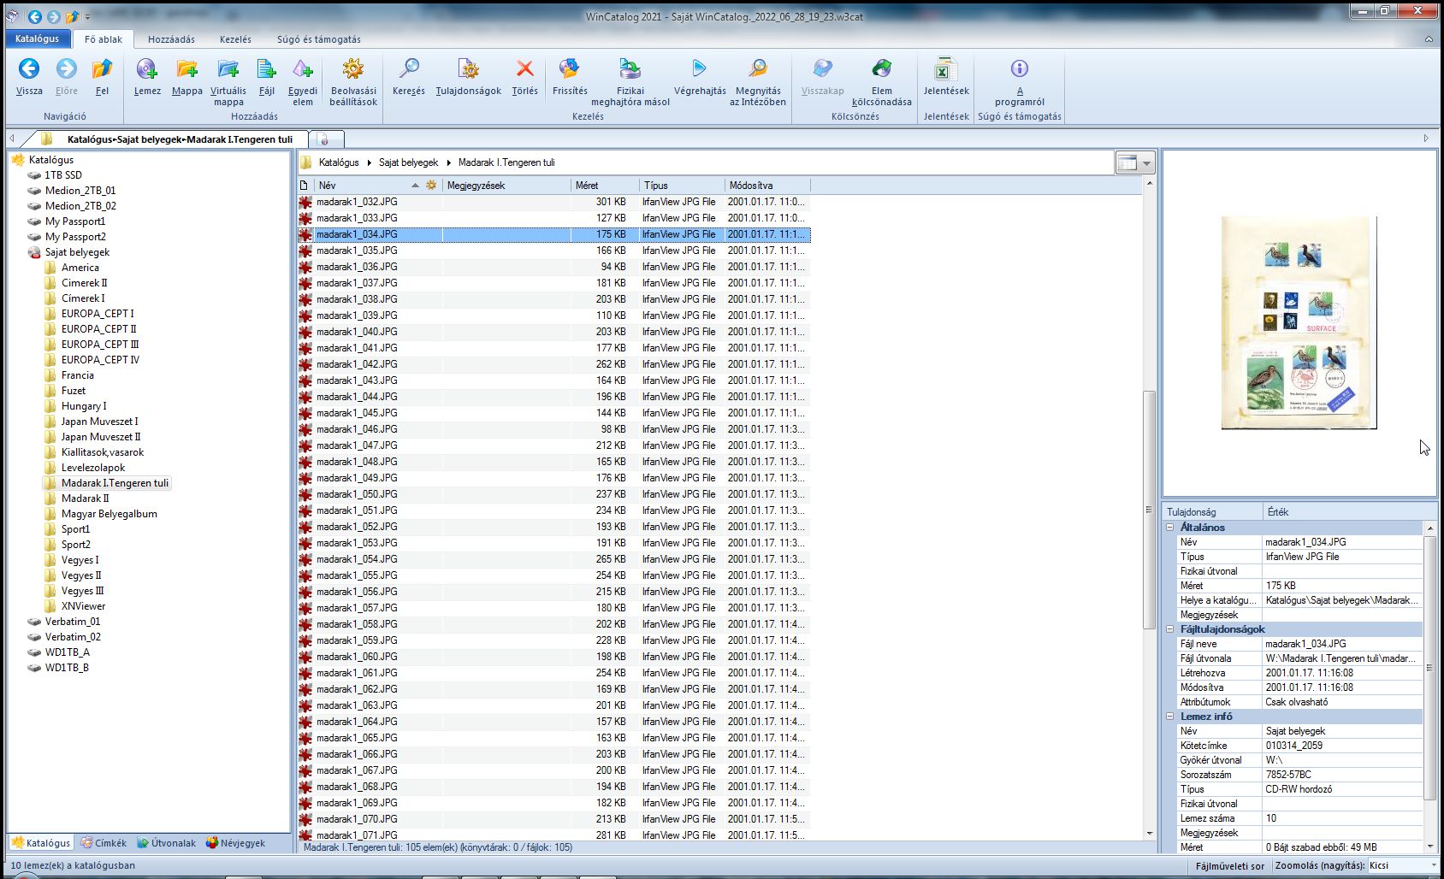Click Elem kölcsönadása icon

click(881, 69)
